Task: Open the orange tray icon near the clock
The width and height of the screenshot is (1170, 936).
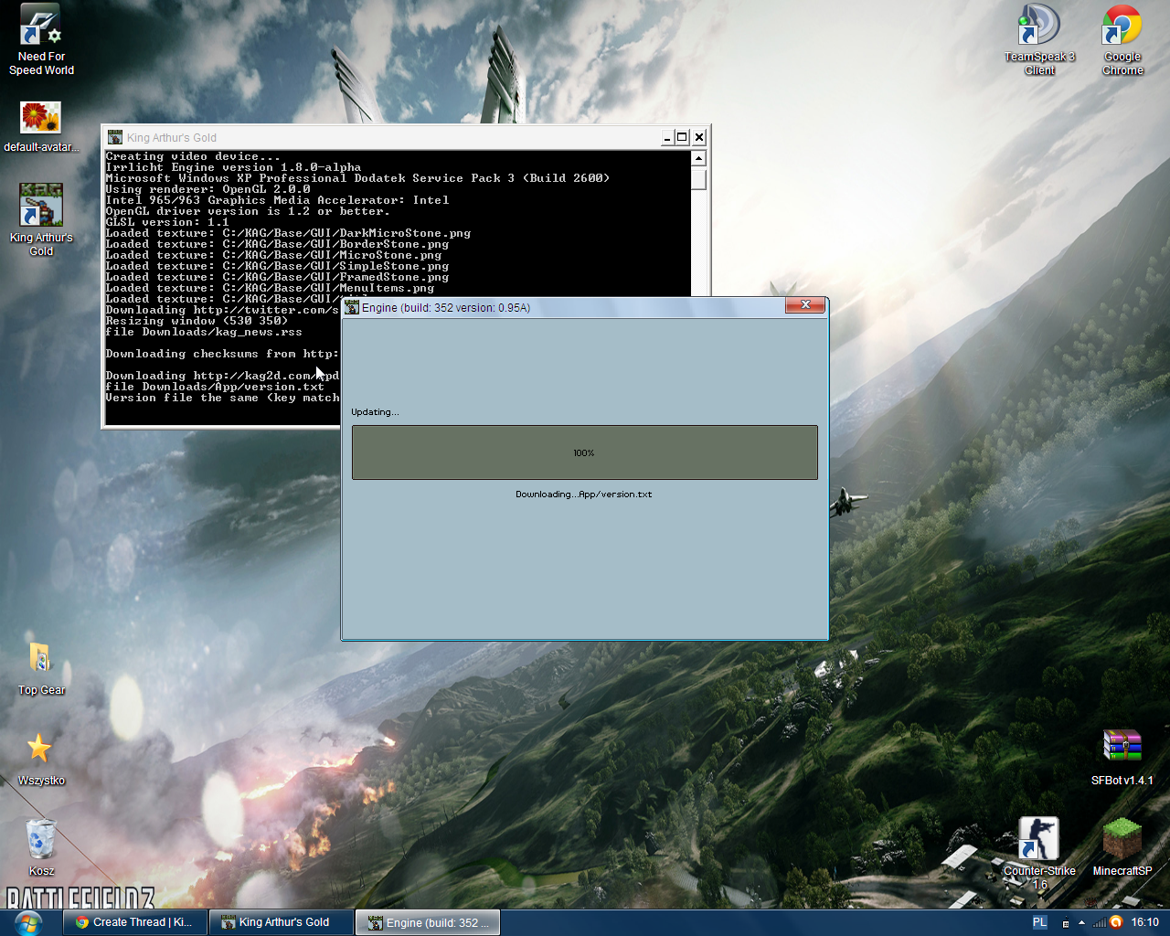Action: coord(1116,922)
